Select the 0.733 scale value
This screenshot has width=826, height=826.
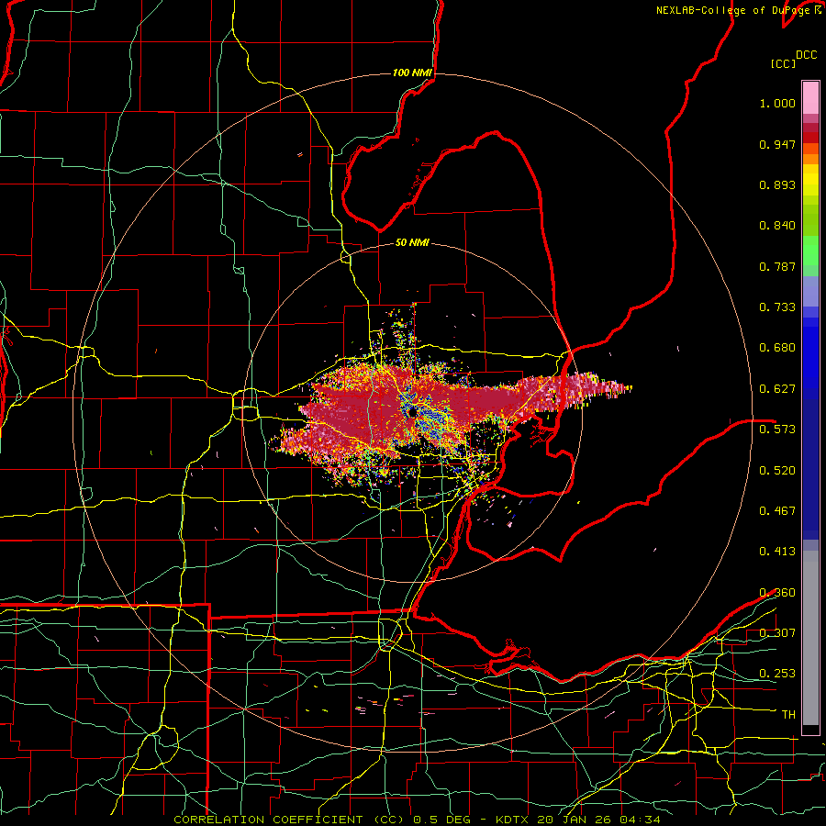[777, 307]
